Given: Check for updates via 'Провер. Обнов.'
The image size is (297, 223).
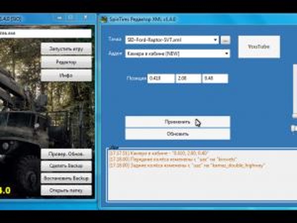Looking at the screenshot, I should [66, 154].
